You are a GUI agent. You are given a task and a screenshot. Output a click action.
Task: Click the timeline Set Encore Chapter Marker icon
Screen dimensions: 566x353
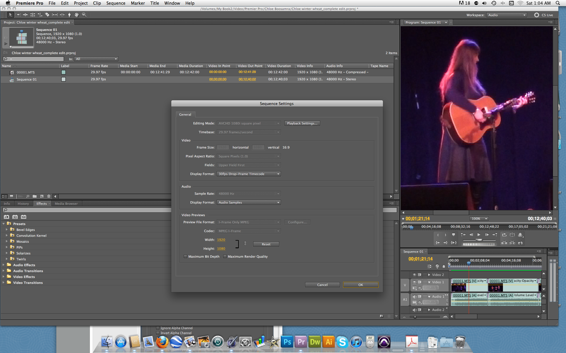pos(437,266)
